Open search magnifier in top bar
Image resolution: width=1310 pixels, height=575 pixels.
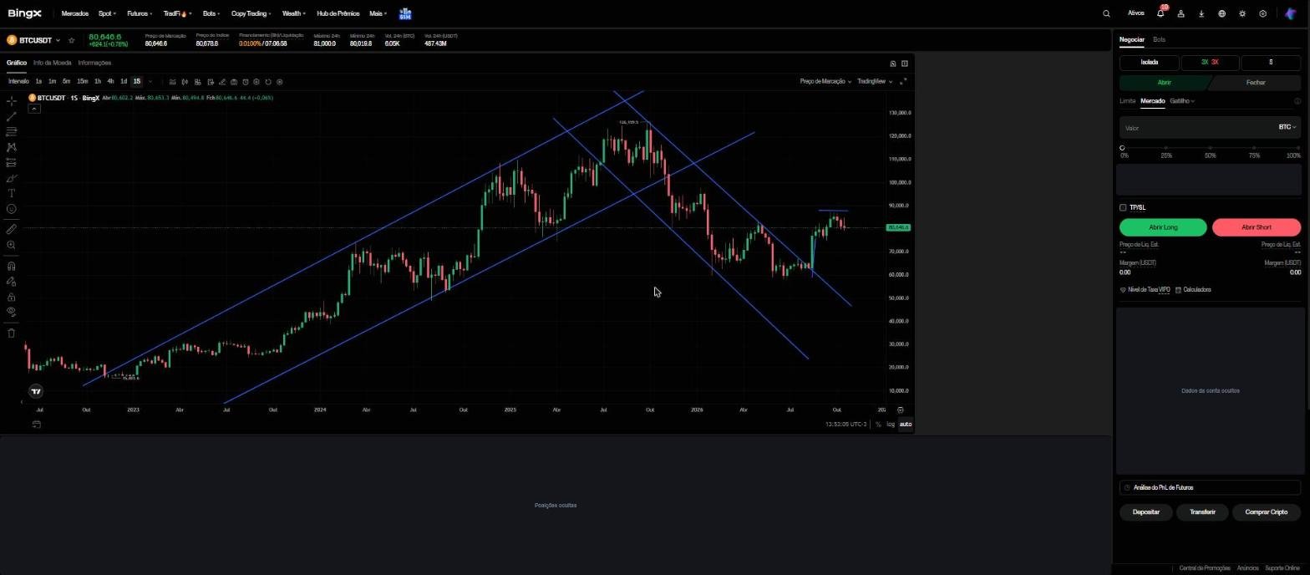pos(1106,13)
